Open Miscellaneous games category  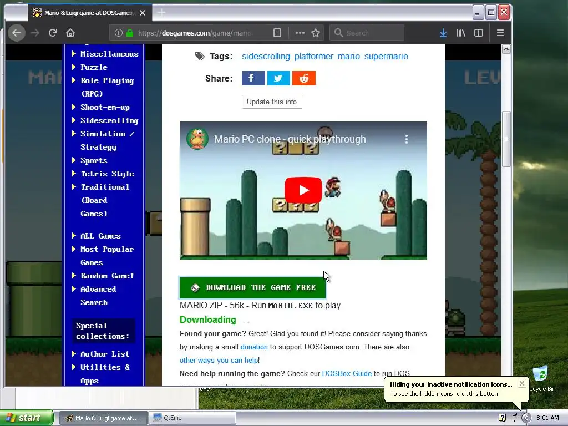[x=109, y=54]
